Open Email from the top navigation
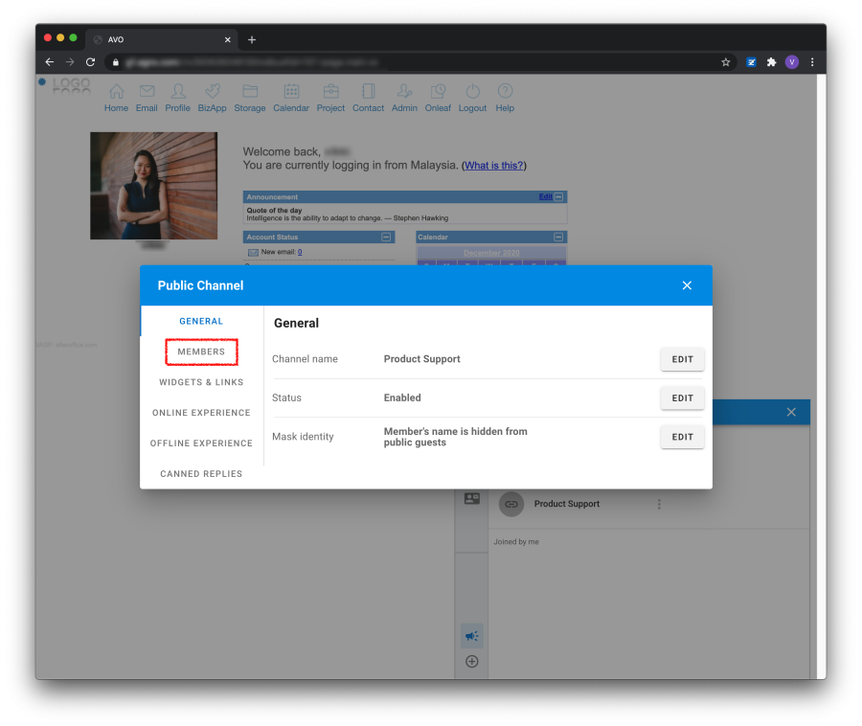The width and height of the screenshot is (862, 726). tap(147, 92)
